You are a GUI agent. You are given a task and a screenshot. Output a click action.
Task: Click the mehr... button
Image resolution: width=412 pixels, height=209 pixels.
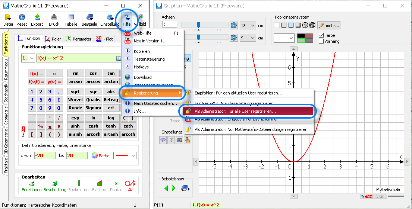(329, 25)
